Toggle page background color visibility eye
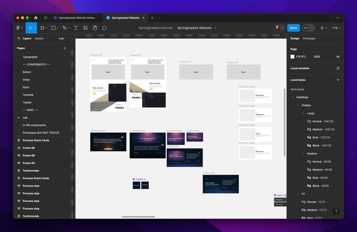357x232 pixels. [x=338, y=57]
